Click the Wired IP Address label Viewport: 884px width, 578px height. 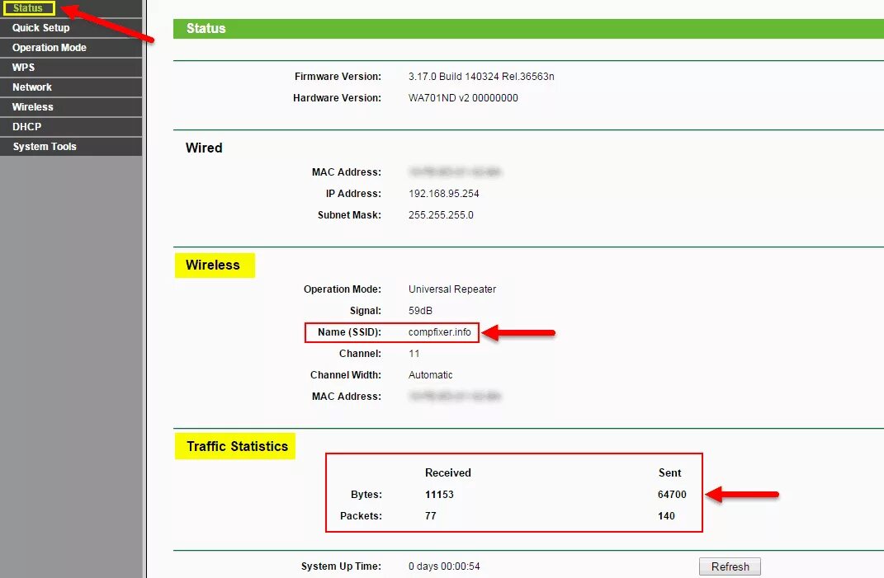pyautogui.click(x=353, y=193)
